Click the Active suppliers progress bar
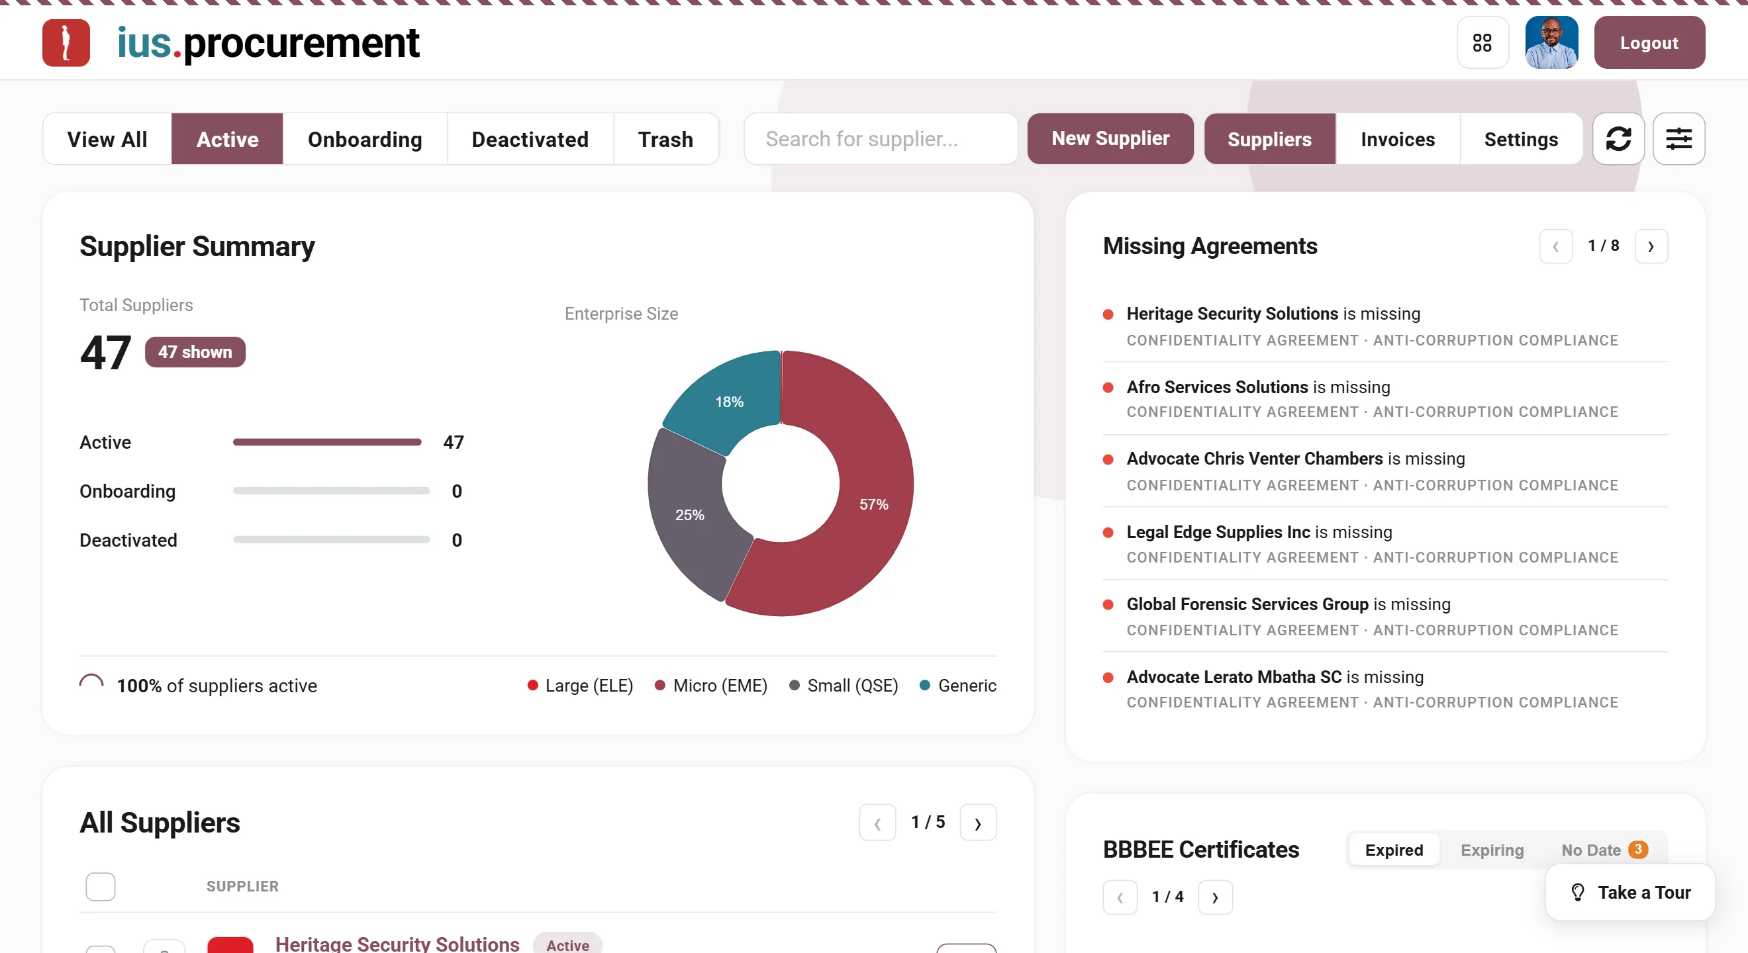 [x=327, y=442]
